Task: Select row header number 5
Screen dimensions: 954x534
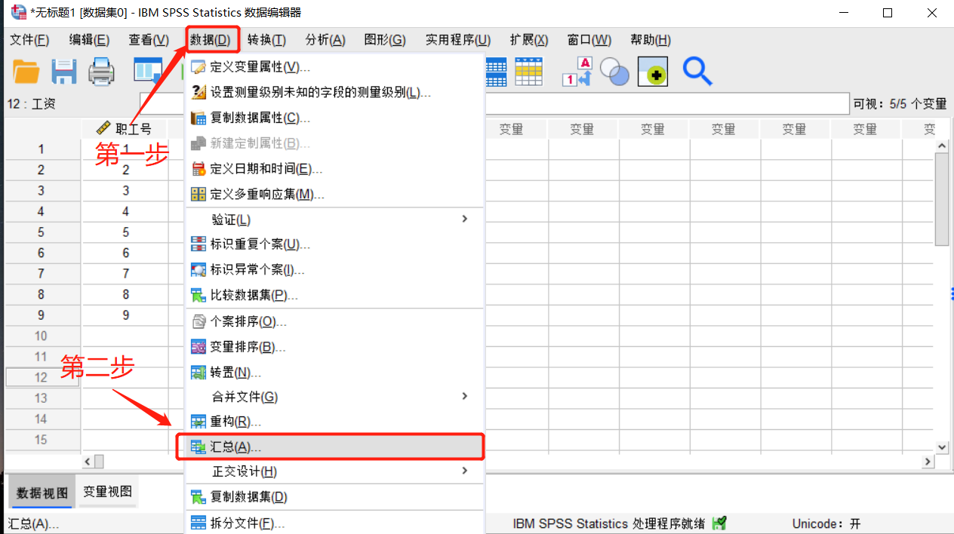Action: pyautogui.click(x=41, y=232)
